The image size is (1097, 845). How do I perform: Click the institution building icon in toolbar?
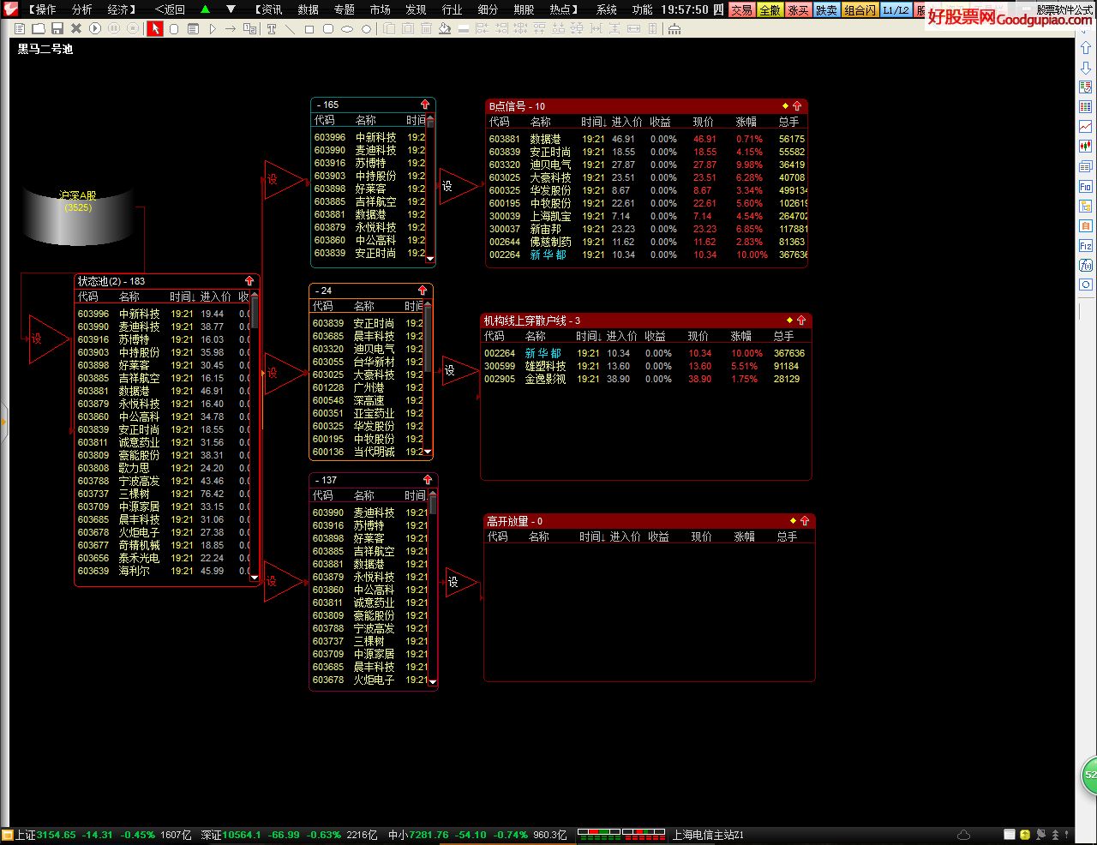[x=674, y=28]
